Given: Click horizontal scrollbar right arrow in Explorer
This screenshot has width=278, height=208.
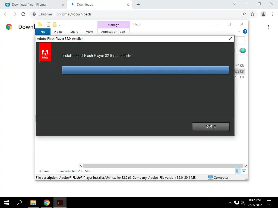Looking at the screenshot, I should tap(246, 165).
